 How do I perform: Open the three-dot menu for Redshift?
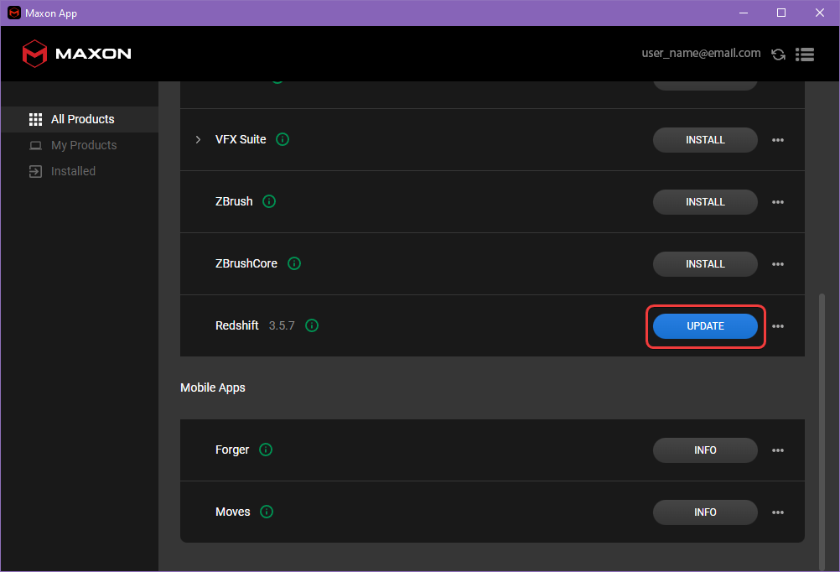point(778,326)
